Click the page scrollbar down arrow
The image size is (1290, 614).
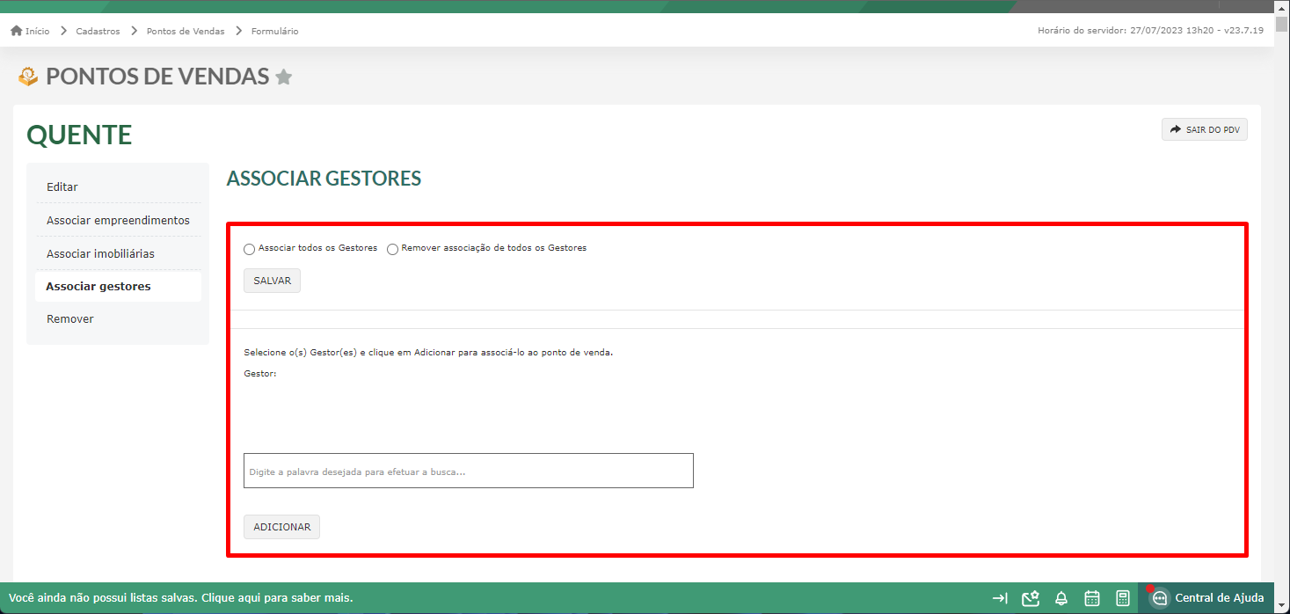[x=1282, y=606]
